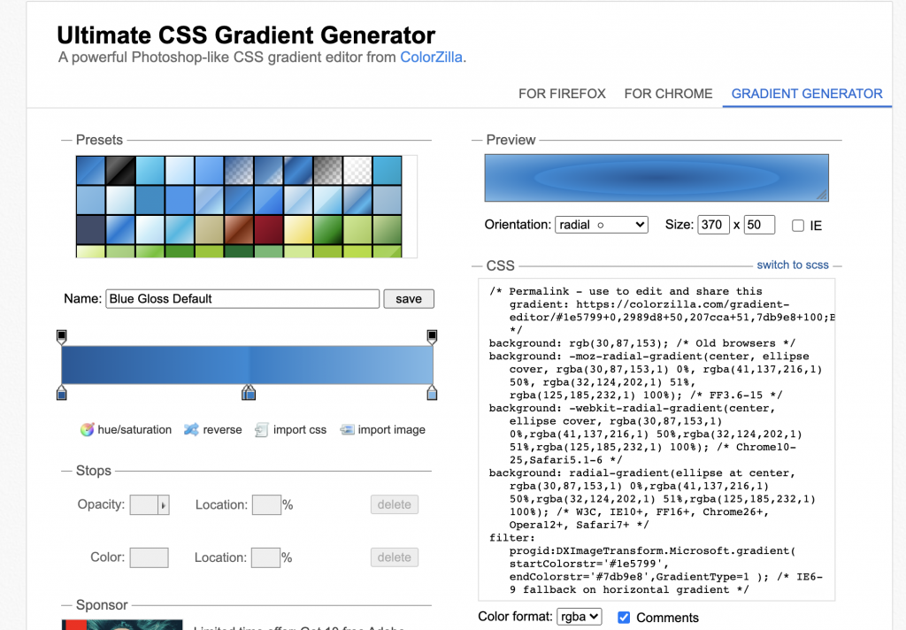Select the light blue color stop at 100%
Image resolution: width=906 pixels, height=630 pixels.
pyautogui.click(x=432, y=393)
